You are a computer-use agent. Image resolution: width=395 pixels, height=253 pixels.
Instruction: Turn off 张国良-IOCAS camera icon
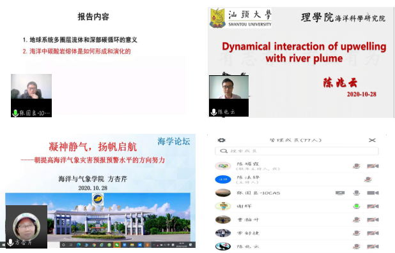tap(373, 192)
